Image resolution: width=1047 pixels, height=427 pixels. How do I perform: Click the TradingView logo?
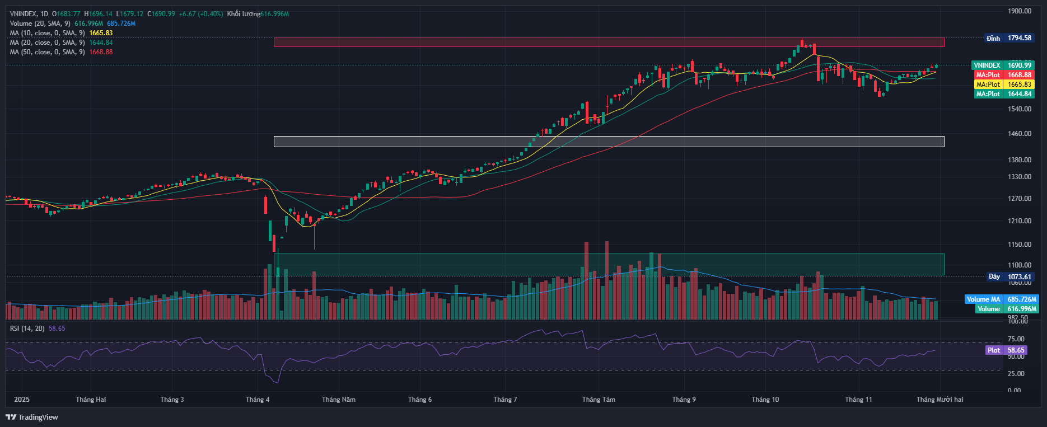32,417
